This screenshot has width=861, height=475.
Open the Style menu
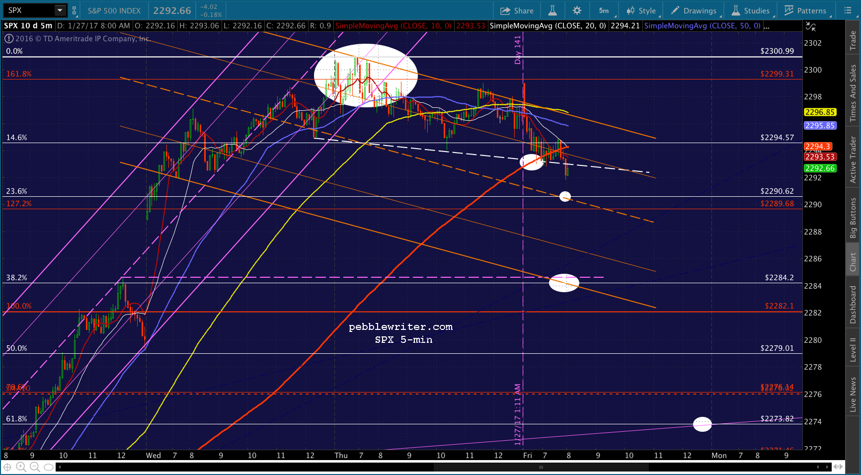coord(641,10)
